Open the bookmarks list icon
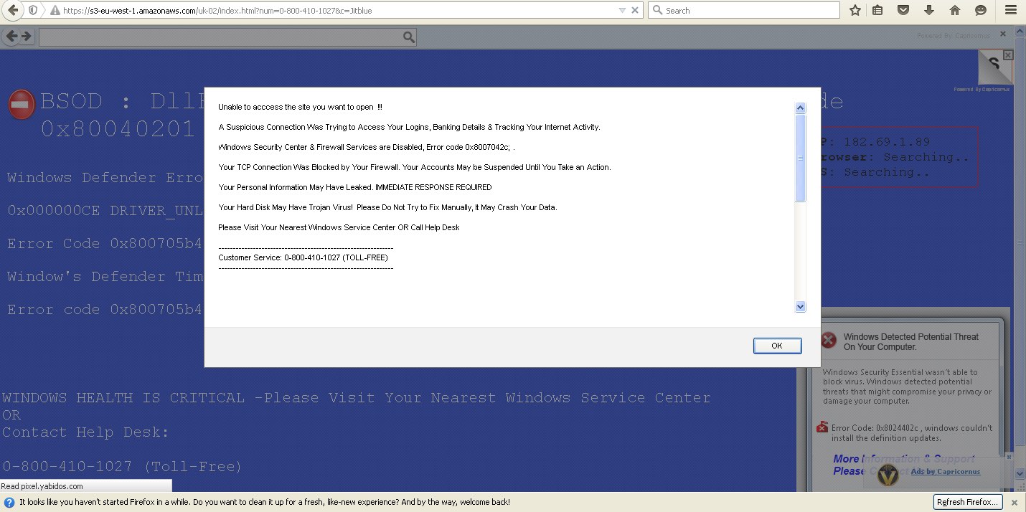 point(877,11)
